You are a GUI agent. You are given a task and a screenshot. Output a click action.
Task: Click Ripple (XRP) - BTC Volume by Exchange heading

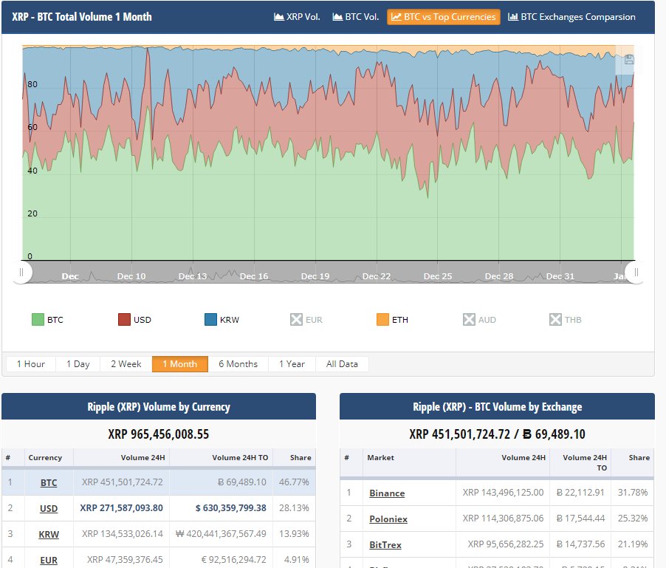click(498, 407)
